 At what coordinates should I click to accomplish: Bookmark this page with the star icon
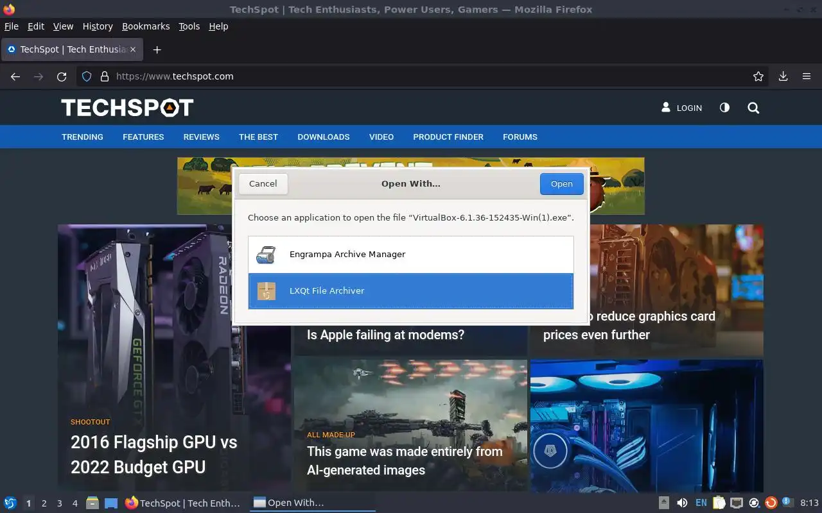pos(758,76)
